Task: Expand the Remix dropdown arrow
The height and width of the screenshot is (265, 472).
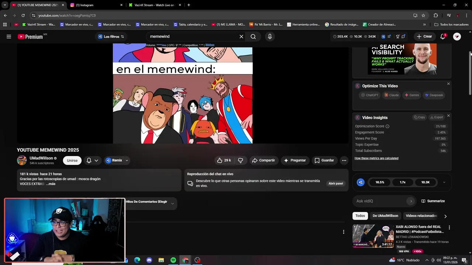Action: (x=126, y=160)
